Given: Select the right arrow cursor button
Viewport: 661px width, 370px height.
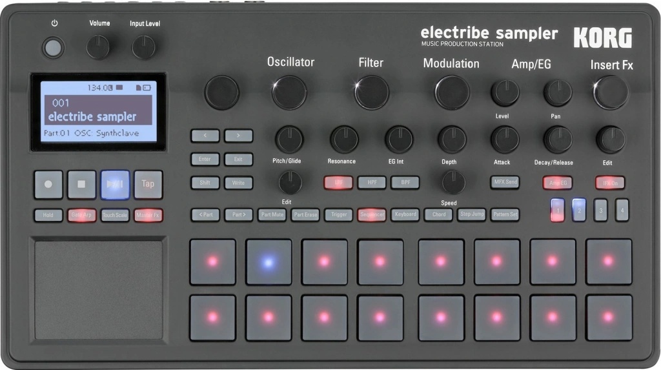Looking at the screenshot, I should [239, 136].
